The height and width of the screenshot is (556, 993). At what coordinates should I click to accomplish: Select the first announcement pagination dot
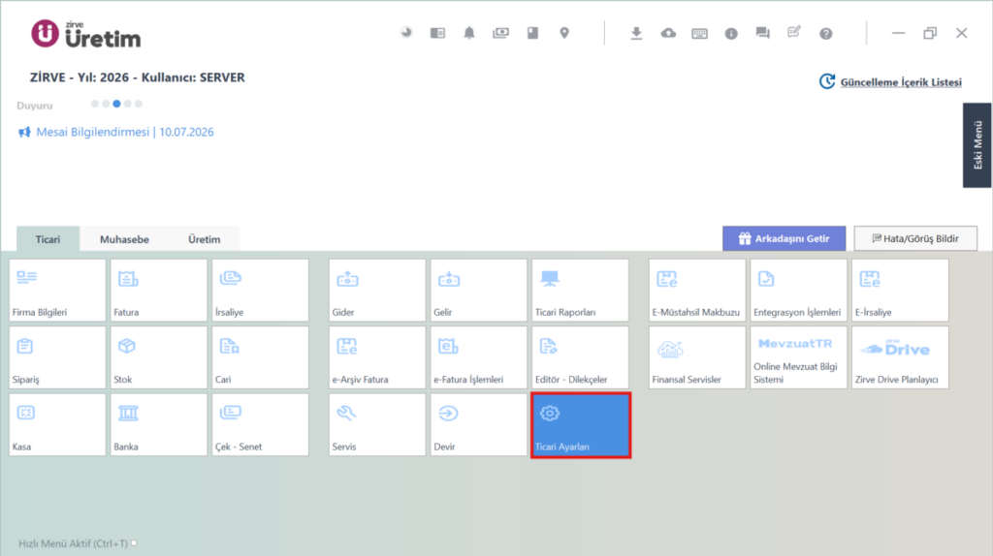[x=95, y=104]
